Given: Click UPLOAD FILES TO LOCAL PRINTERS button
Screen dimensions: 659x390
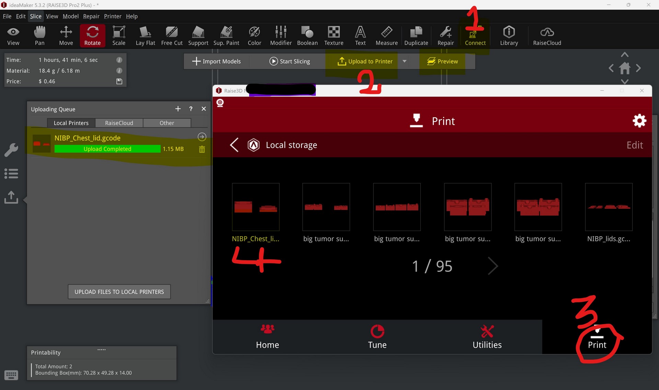Looking at the screenshot, I should tap(119, 292).
